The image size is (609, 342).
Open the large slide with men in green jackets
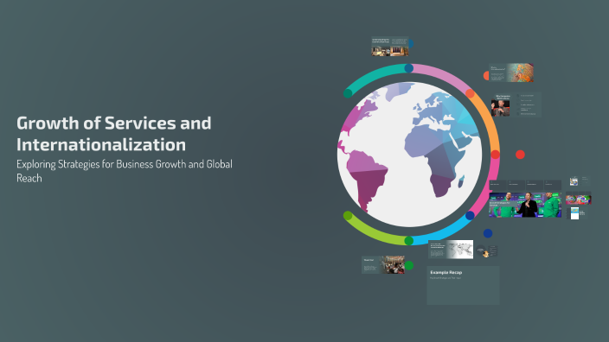(525, 199)
